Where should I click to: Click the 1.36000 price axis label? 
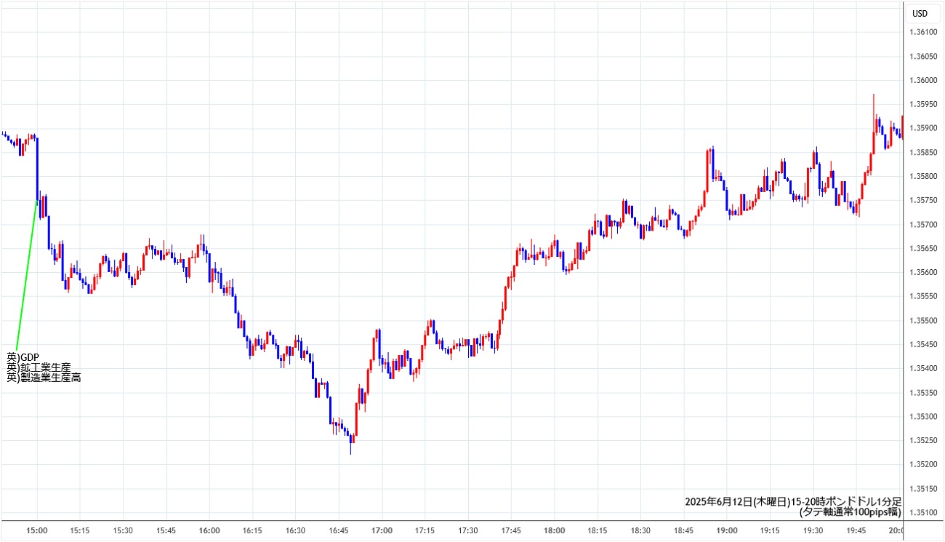925,80
